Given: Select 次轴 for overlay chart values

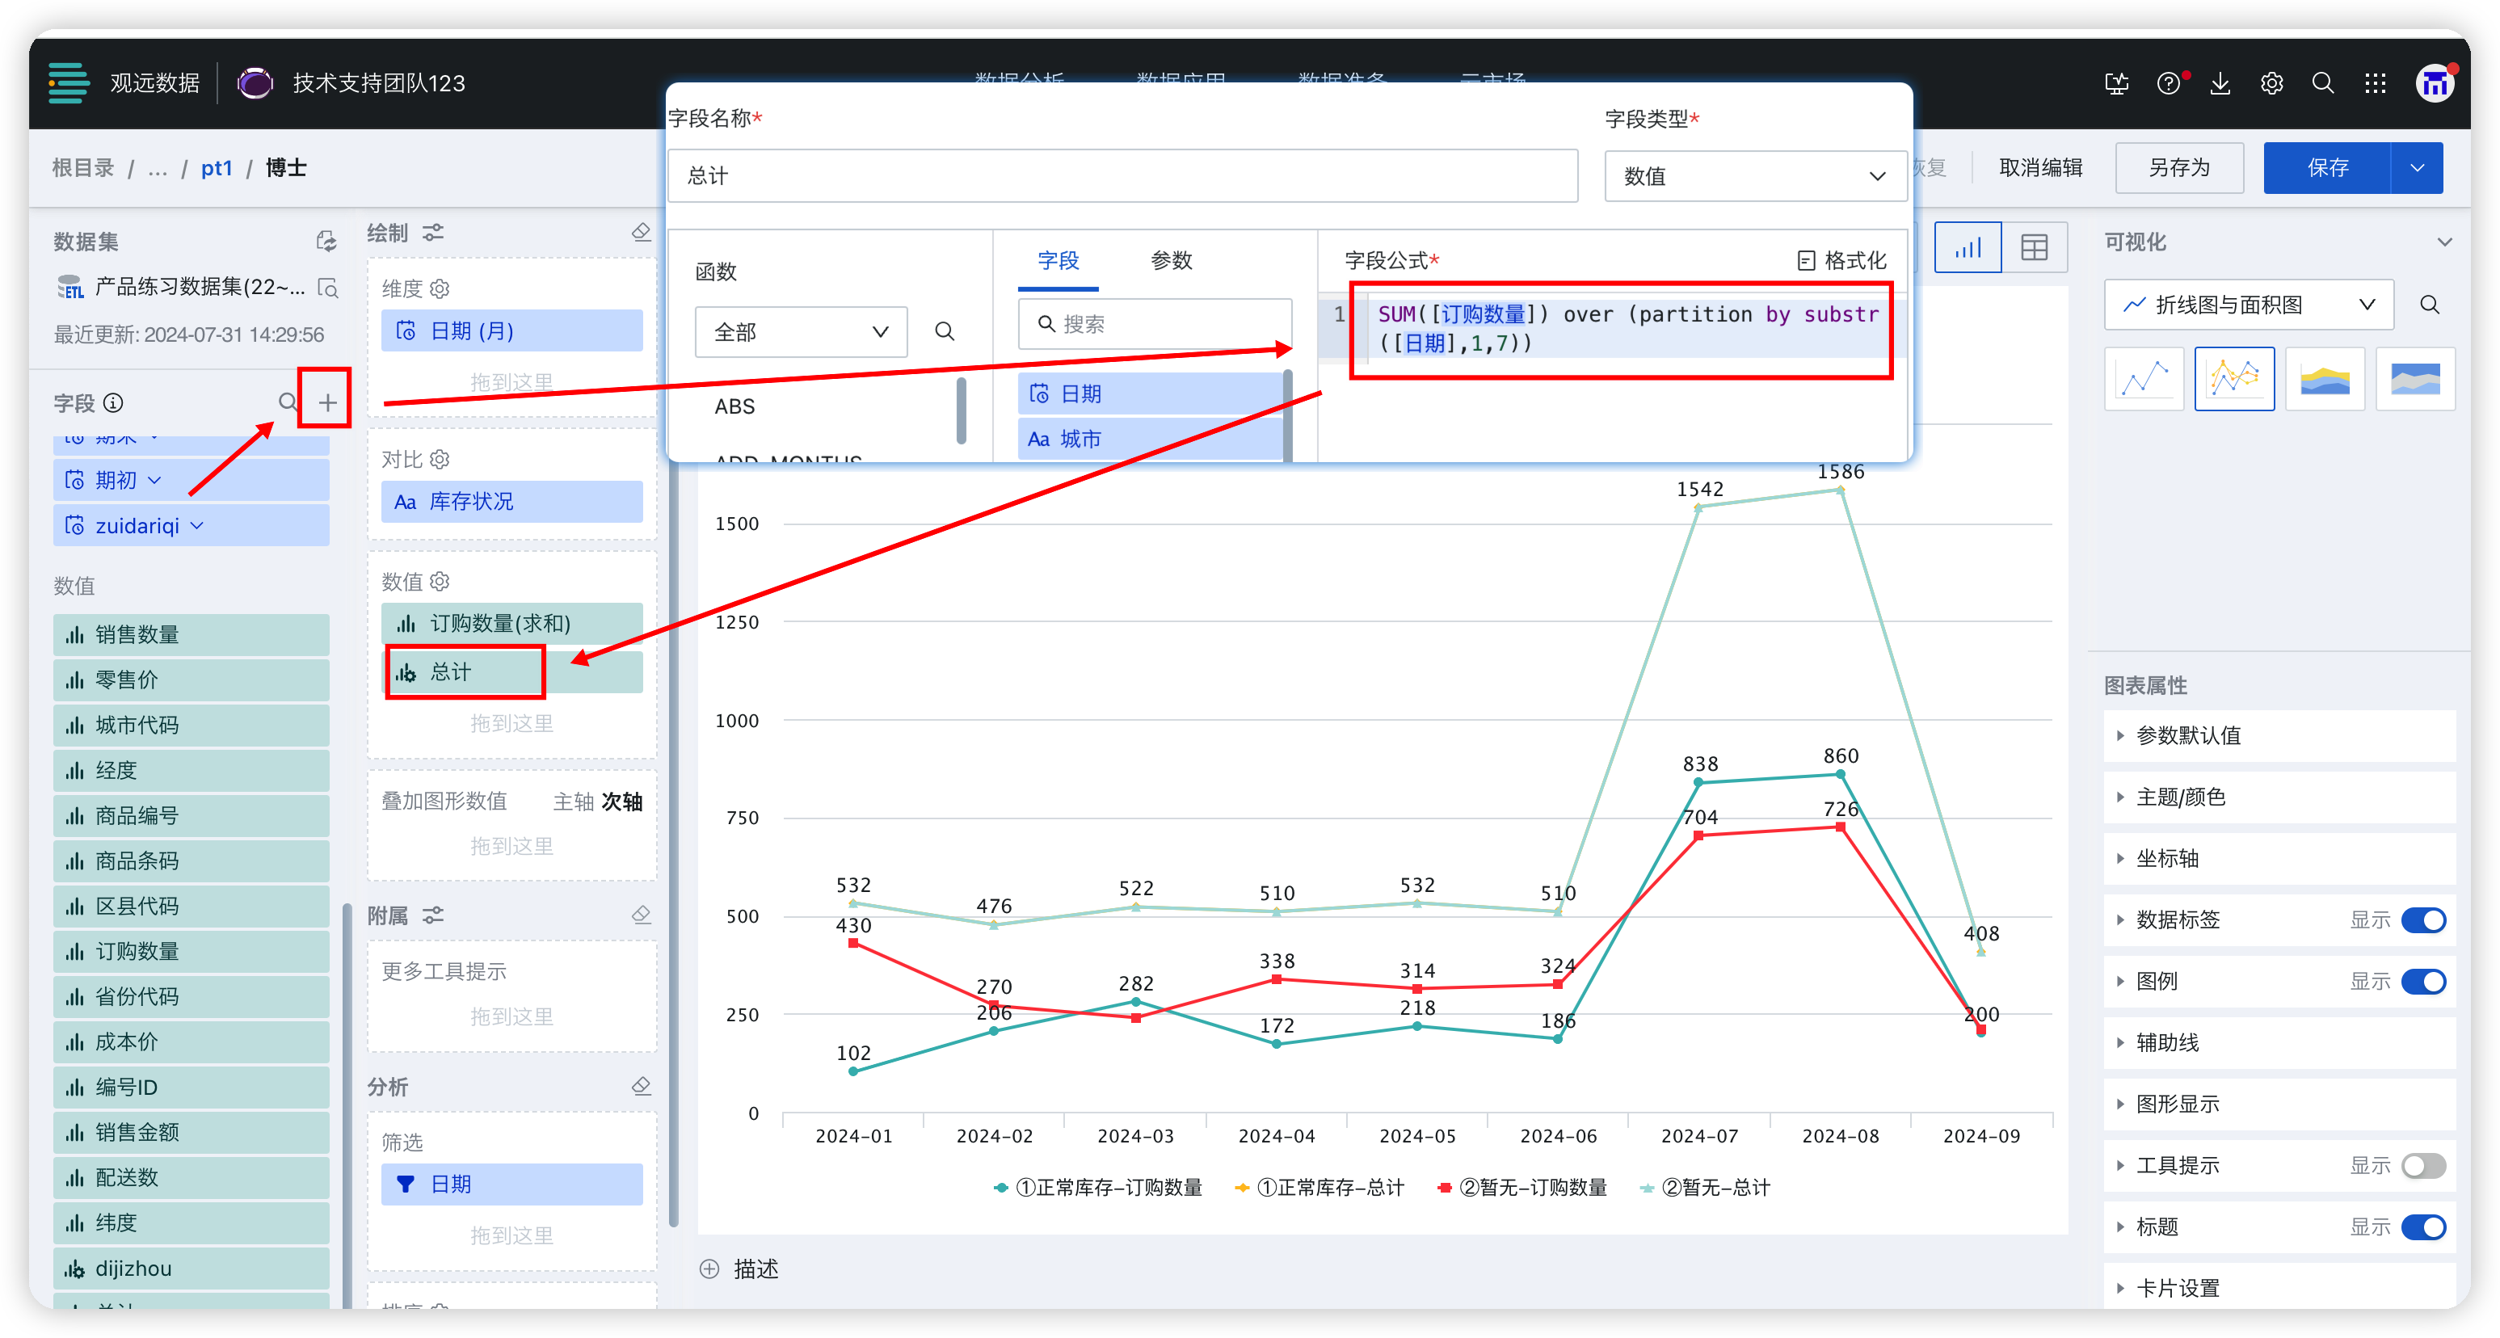Looking at the screenshot, I should click(622, 802).
